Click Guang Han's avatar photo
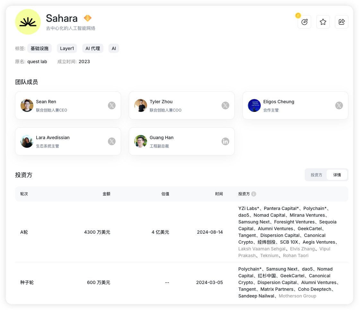This screenshot has height=310, width=359. click(141, 141)
